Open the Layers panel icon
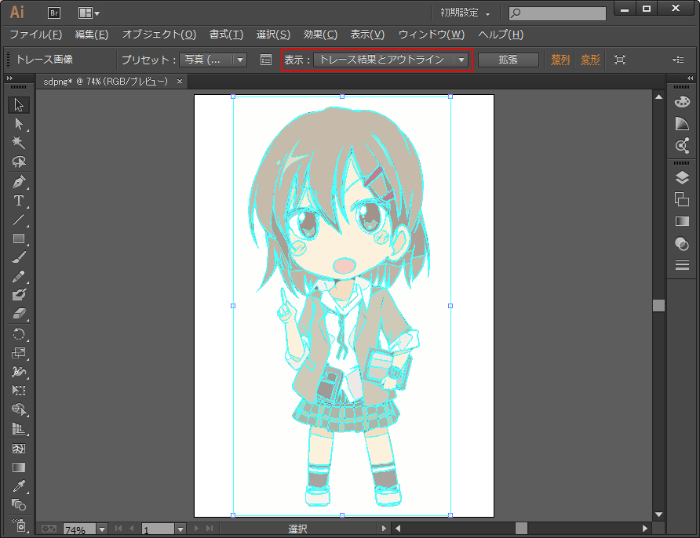Viewport: 700px width, 538px height. point(682,178)
